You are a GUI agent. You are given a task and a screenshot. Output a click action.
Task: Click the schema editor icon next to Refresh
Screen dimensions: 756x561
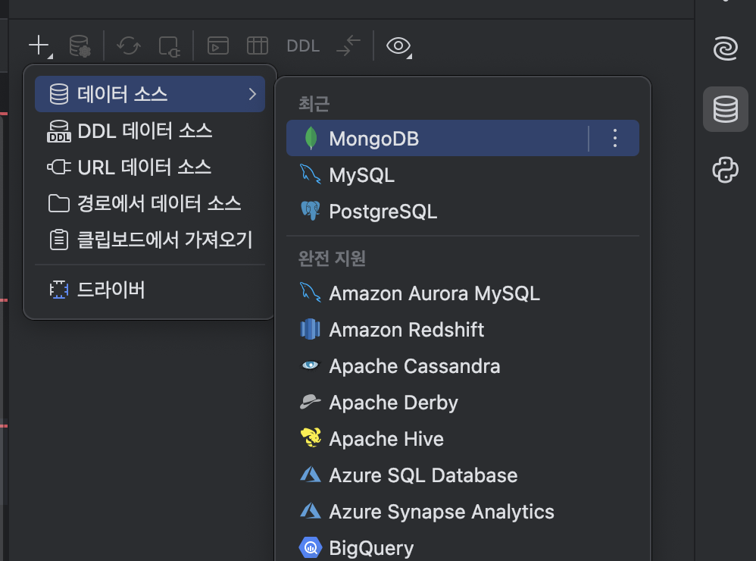click(x=169, y=46)
